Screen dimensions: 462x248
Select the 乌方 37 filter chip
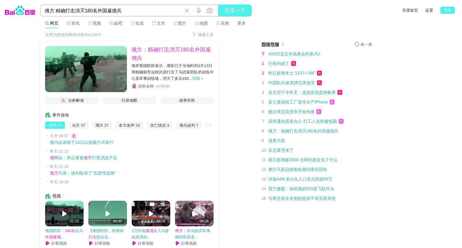[79, 125]
